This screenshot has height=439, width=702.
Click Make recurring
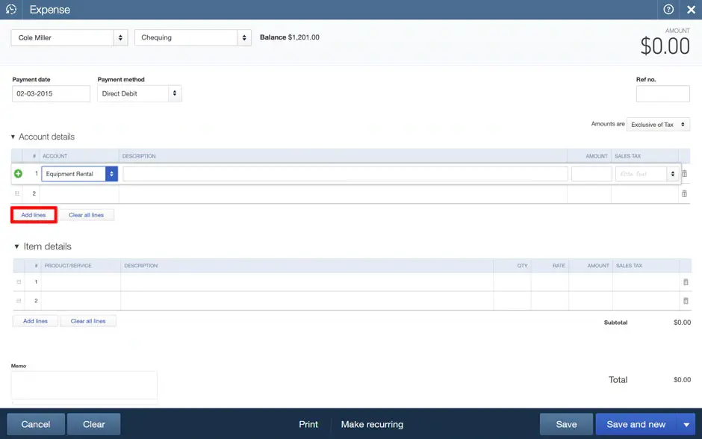372,424
